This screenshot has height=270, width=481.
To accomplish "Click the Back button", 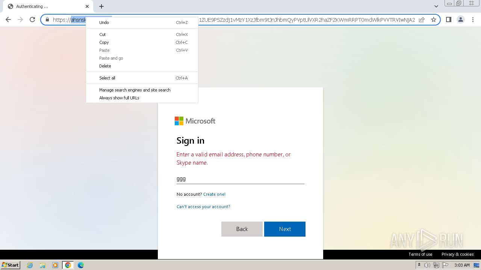I will (242, 229).
